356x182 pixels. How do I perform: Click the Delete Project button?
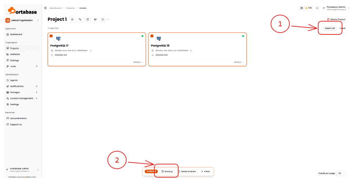coord(336,19)
